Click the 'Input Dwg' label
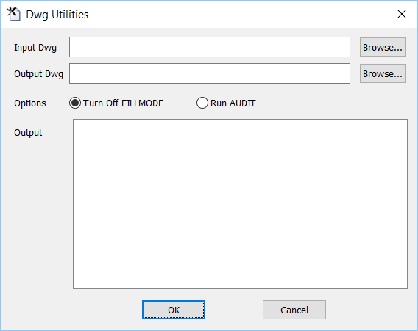 coord(35,48)
